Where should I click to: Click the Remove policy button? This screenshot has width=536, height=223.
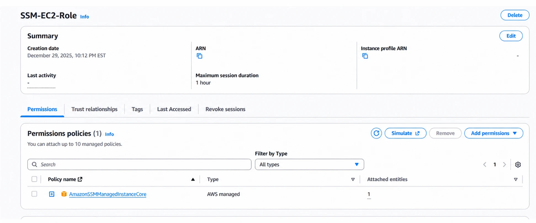pos(445,133)
